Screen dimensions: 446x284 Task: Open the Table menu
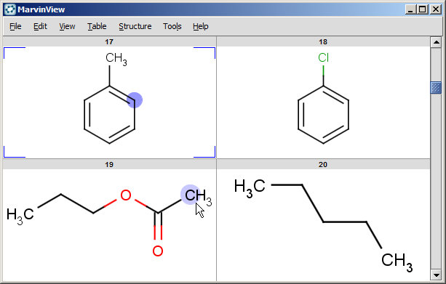[97, 26]
